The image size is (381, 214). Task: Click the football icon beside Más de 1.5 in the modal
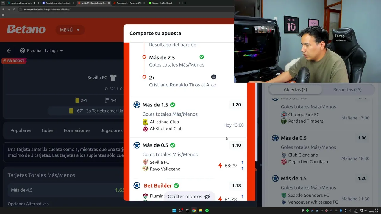pyautogui.click(x=137, y=105)
